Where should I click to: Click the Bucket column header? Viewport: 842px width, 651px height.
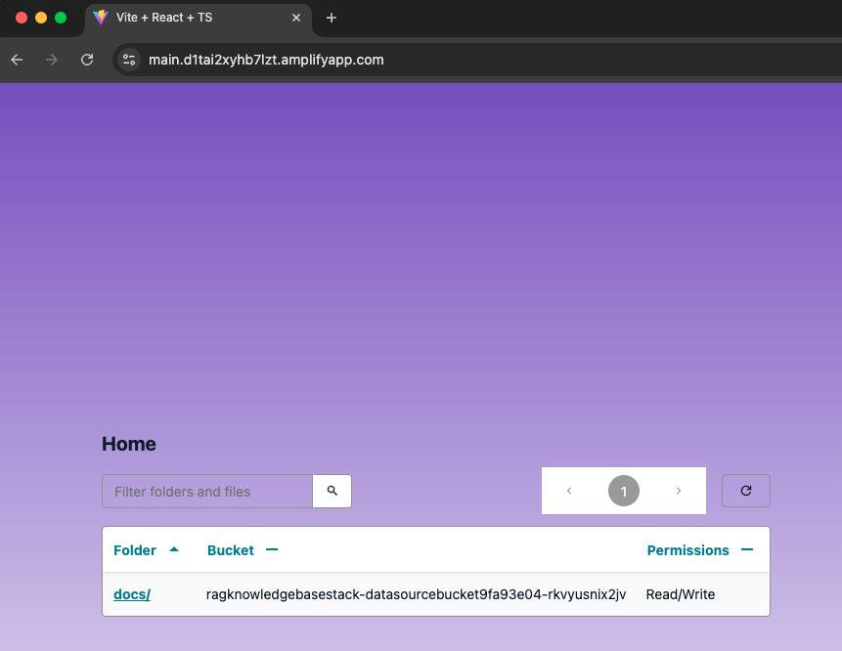click(x=231, y=550)
